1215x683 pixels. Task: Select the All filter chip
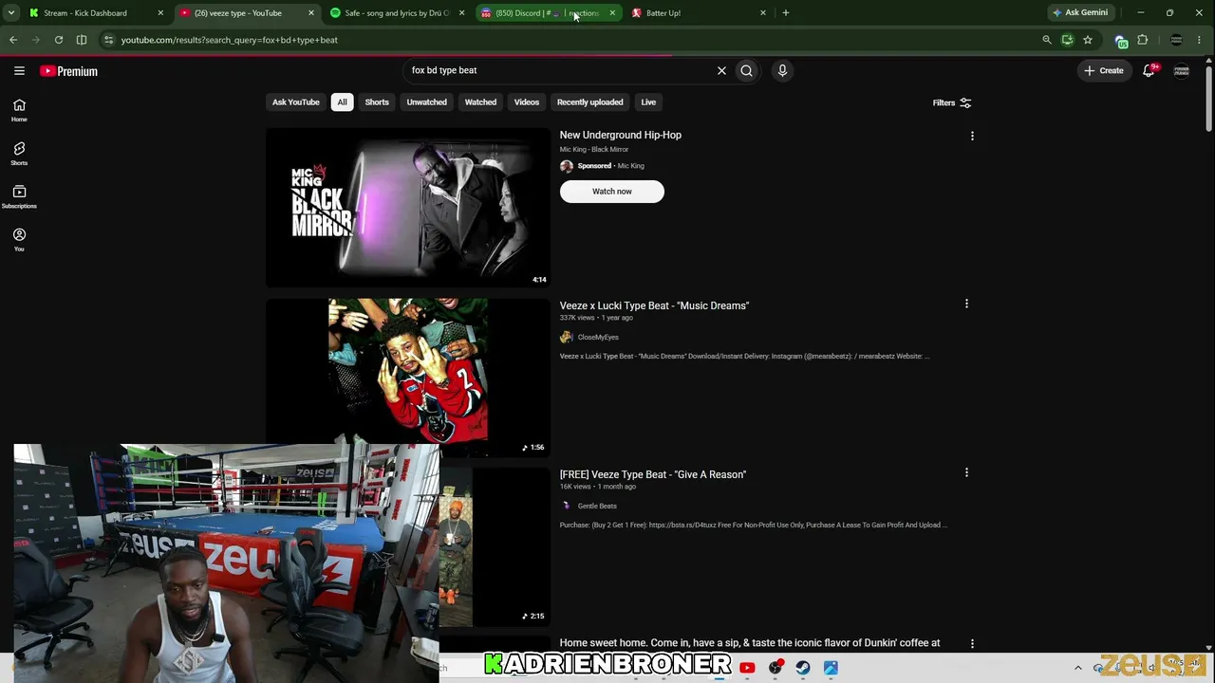point(342,102)
